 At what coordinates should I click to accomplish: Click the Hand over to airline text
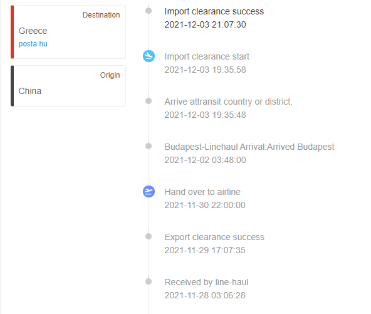coord(202,192)
